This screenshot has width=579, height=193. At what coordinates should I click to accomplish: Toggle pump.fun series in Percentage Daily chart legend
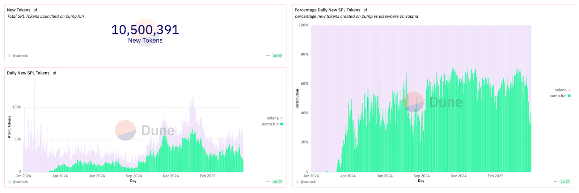pyautogui.click(x=560, y=96)
